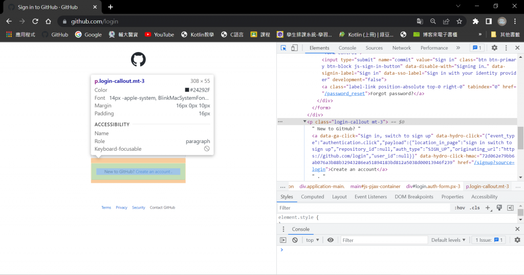This screenshot has width=524, height=275.
Task: Collapse the p.login-callout element triangle
Action: [x=304, y=122]
